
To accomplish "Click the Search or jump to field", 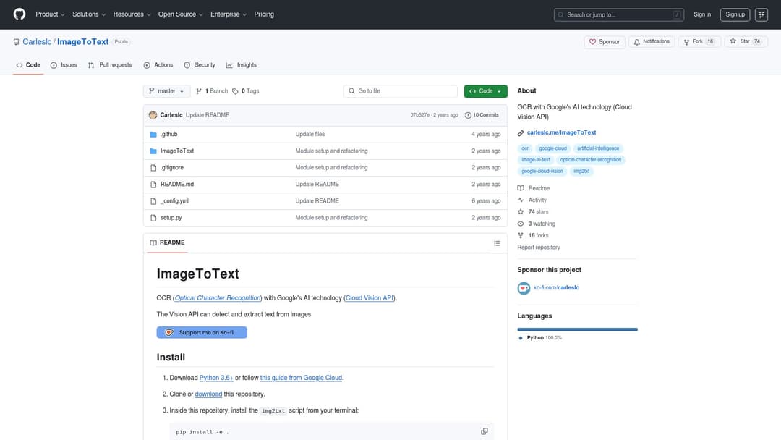I will click(618, 15).
